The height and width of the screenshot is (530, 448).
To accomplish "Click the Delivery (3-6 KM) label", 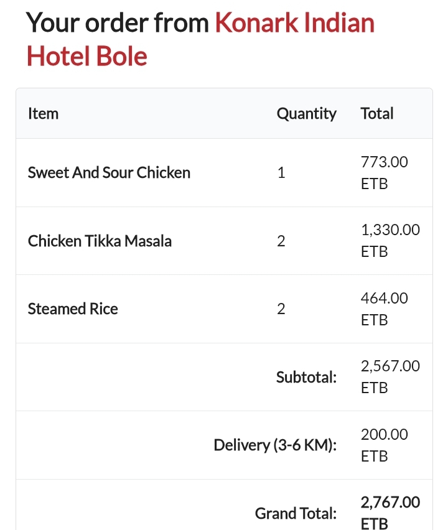I will (x=274, y=445).
